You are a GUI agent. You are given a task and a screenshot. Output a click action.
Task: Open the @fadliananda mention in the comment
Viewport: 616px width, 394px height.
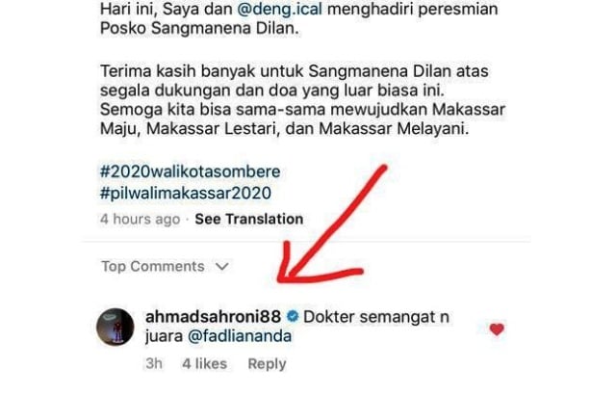[240, 336]
